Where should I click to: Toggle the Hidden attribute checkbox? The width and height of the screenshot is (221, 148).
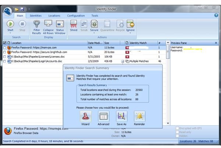pyautogui.click(x=177, y=136)
